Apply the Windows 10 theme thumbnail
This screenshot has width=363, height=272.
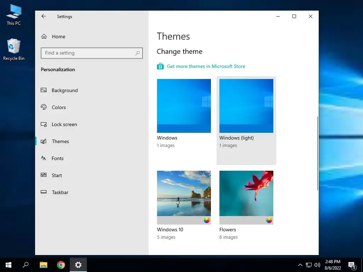(x=184, y=197)
